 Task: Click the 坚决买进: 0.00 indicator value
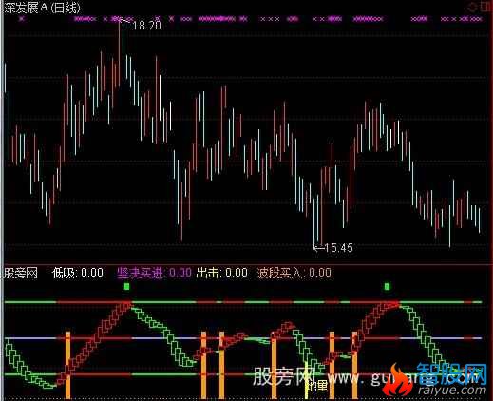coord(154,273)
